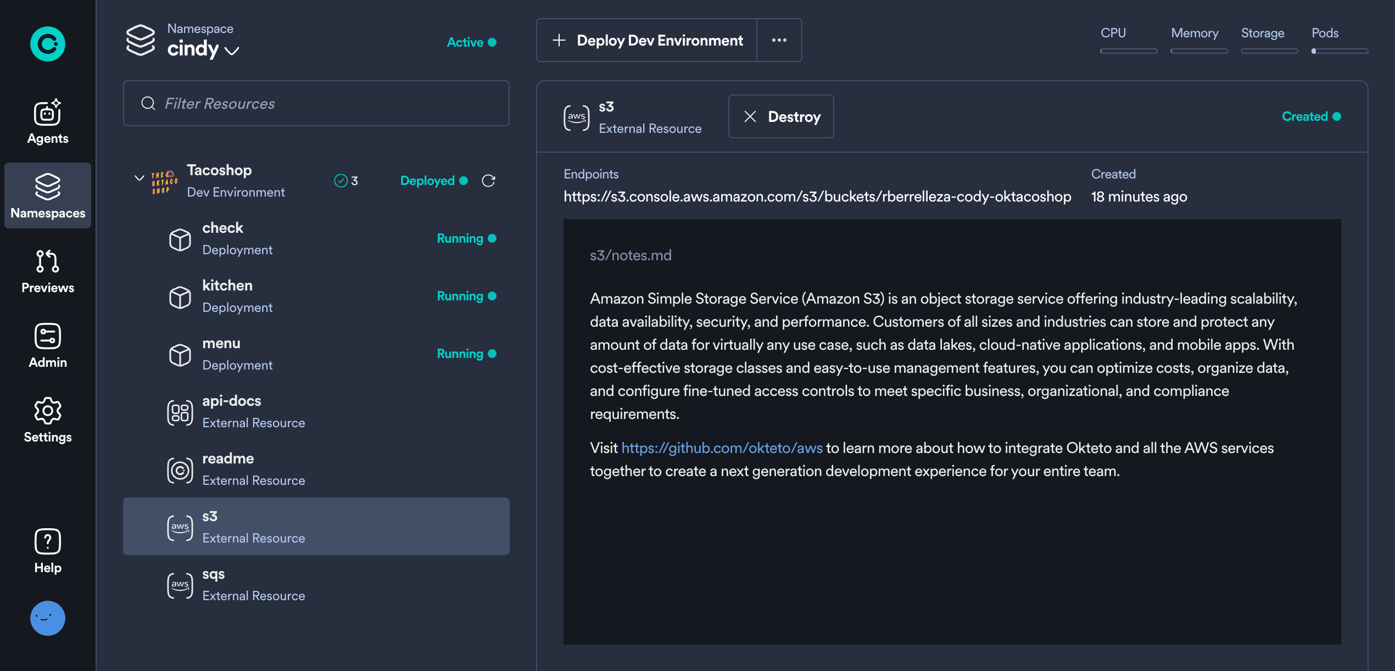
Task: Click the Destroy button for s3
Action: (781, 116)
